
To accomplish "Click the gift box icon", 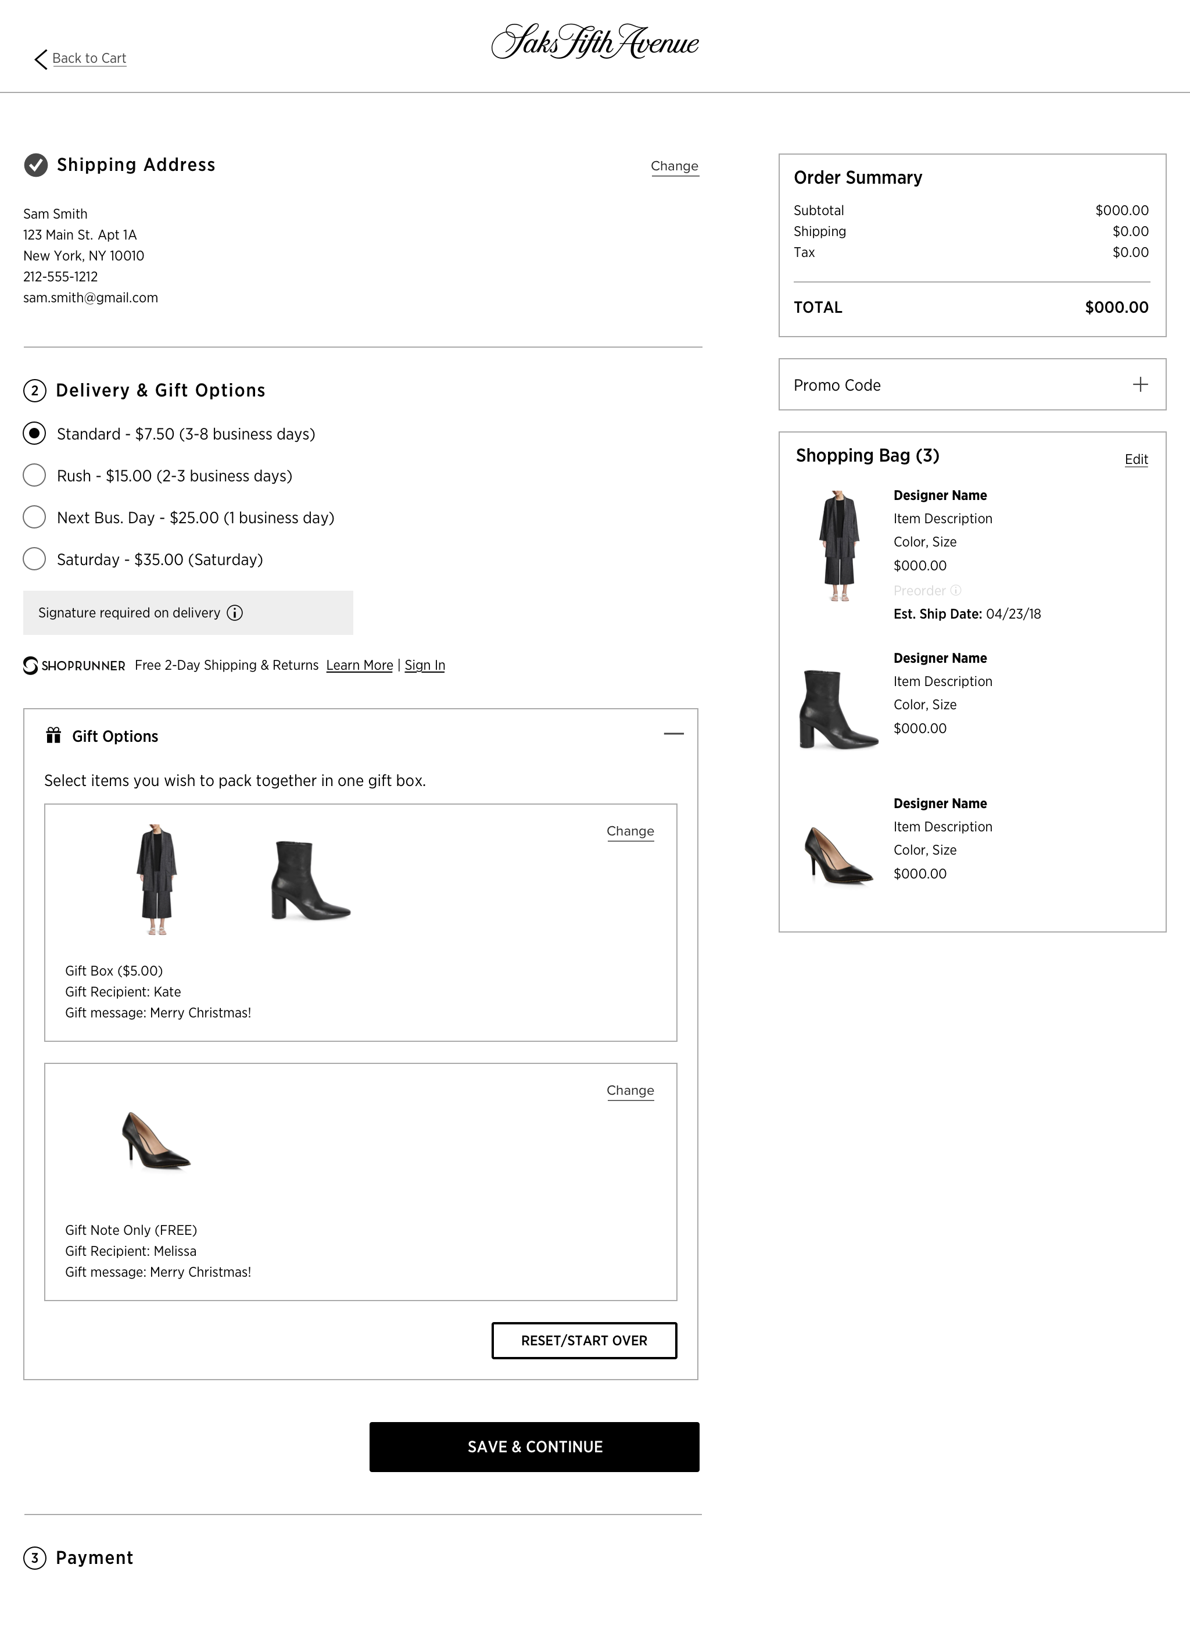I will (53, 736).
